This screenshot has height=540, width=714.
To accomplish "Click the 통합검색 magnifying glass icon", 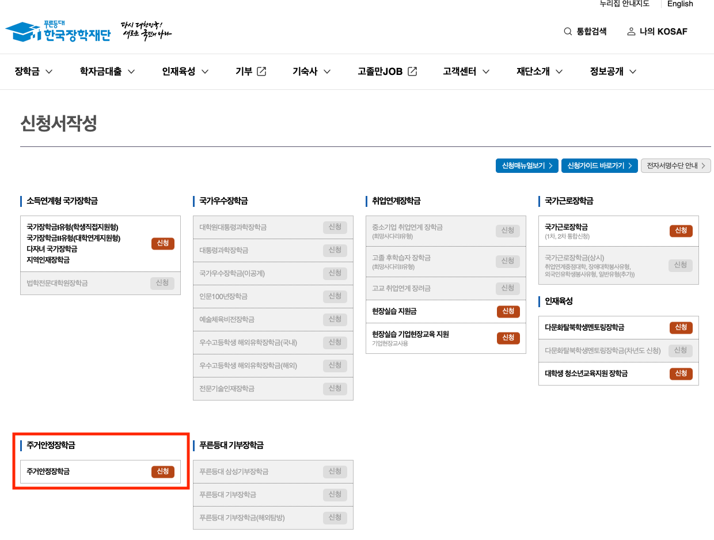I will click(567, 32).
